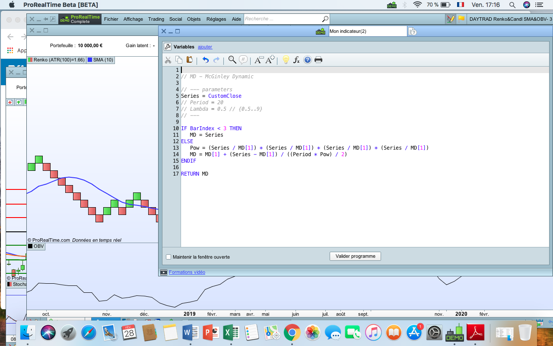This screenshot has width=553, height=346.
Task: Toggle comment using the speech bubble icon
Action: click(243, 60)
